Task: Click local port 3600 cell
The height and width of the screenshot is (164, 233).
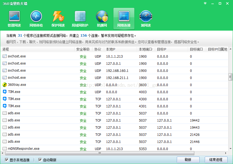Action: tap(143, 85)
